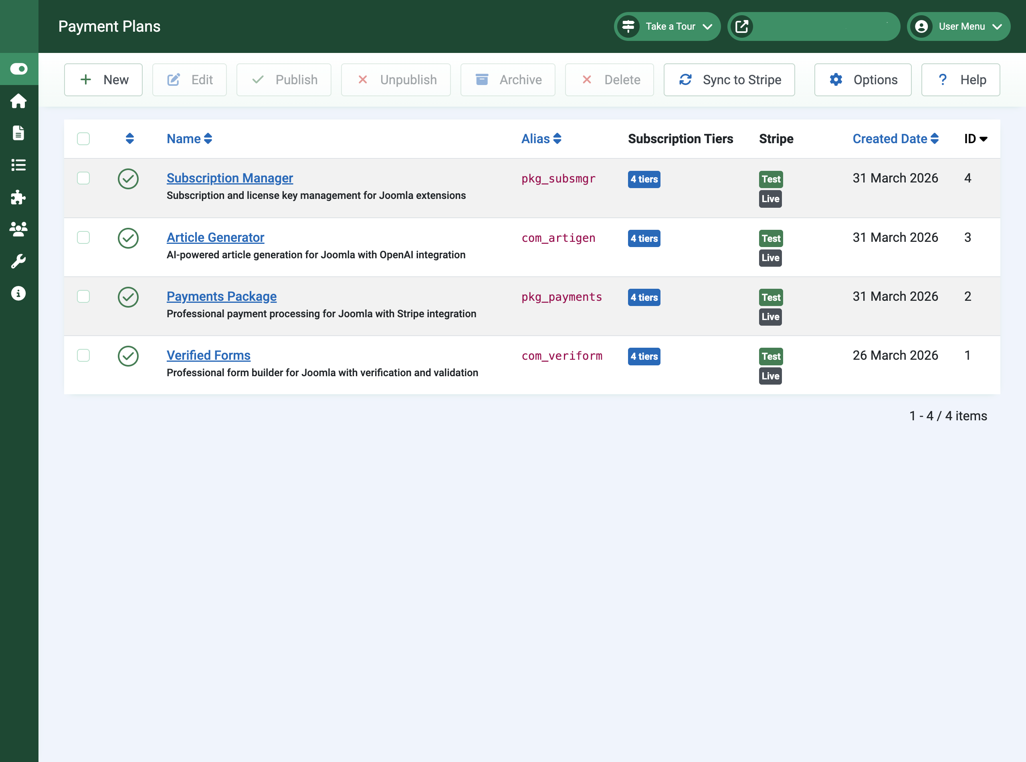This screenshot has height=762, width=1026.
Task: Sort the table by Created Date
Action: click(895, 138)
